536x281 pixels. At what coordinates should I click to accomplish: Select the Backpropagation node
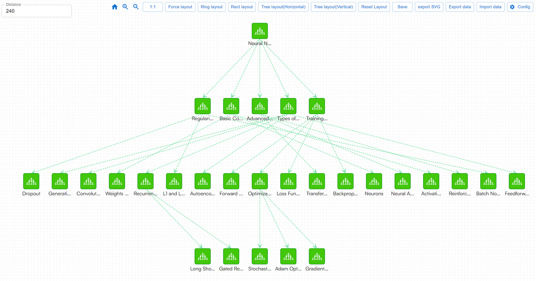click(345, 181)
